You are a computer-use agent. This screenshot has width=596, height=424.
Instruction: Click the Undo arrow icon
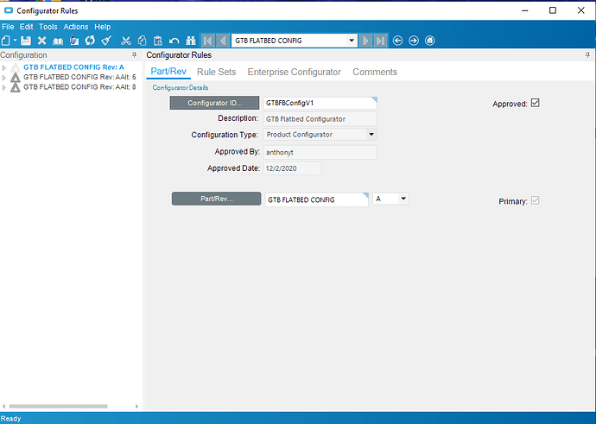174,41
